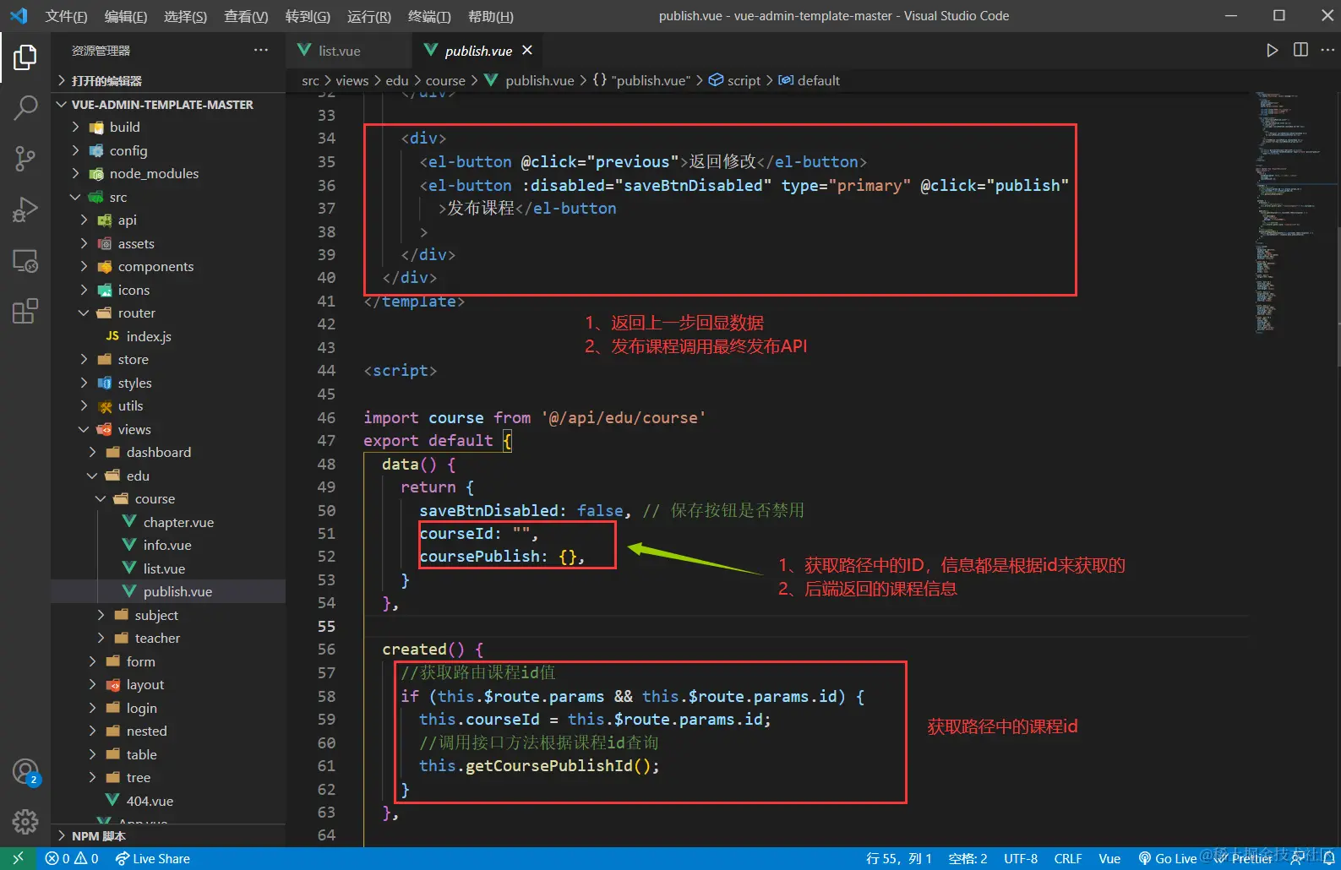Open the Explorer view in activity bar

[x=25, y=57]
